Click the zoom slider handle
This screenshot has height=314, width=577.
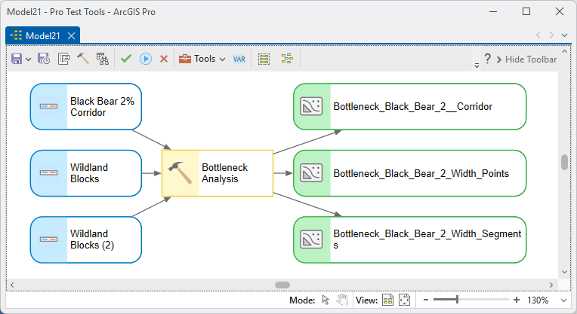pyautogui.click(x=457, y=300)
